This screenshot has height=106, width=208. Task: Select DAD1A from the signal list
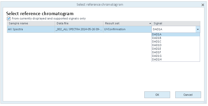tap(176, 34)
